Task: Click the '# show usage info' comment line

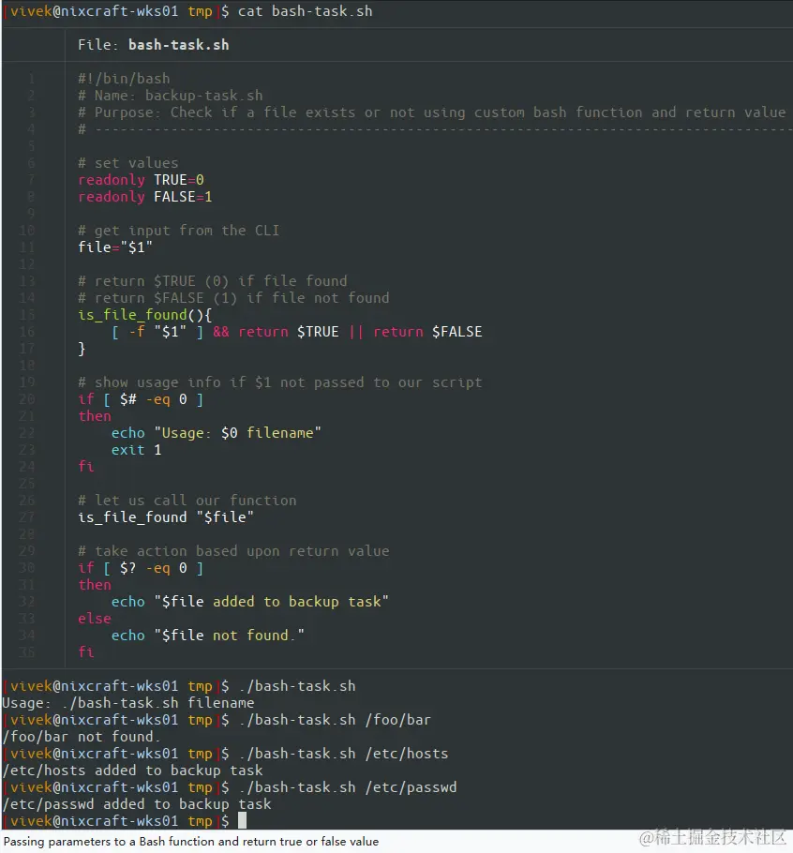Action: [279, 382]
